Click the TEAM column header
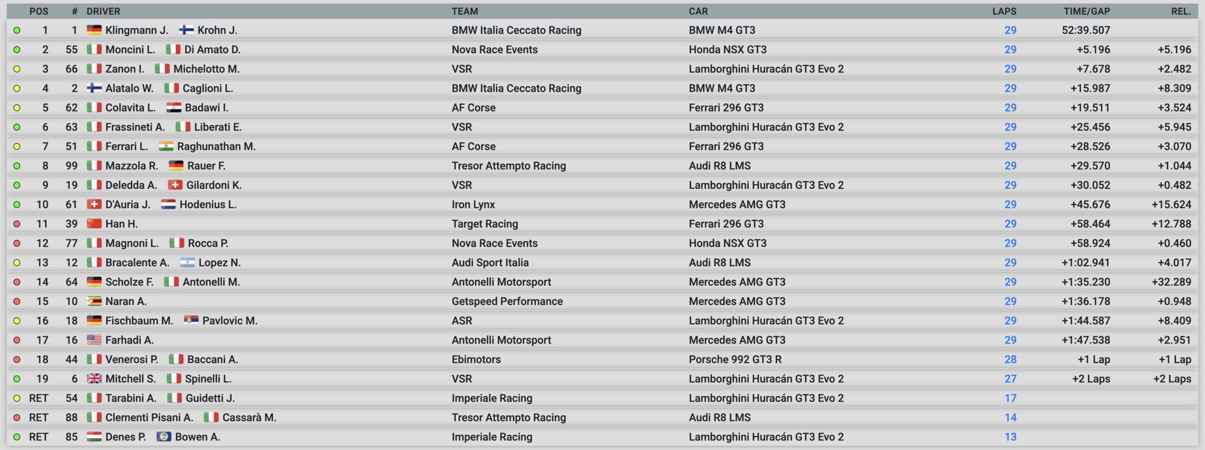This screenshot has height=450, width=1205. pos(465,11)
